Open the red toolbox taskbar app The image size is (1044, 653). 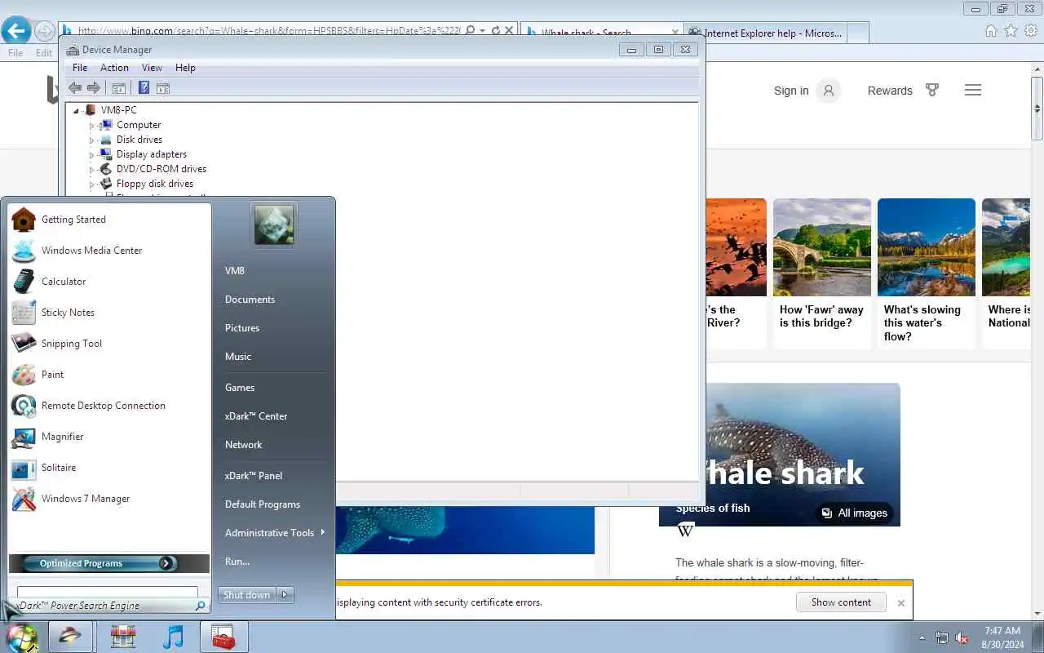pos(223,637)
